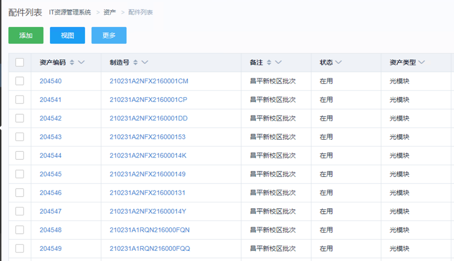The height and width of the screenshot is (261, 454).
Task: Open serial 210231A2NFX21600014K
Action: point(148,155)
